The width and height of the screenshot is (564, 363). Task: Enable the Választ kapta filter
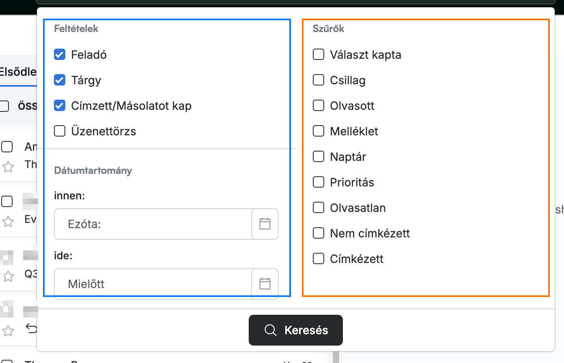[319, 54]
